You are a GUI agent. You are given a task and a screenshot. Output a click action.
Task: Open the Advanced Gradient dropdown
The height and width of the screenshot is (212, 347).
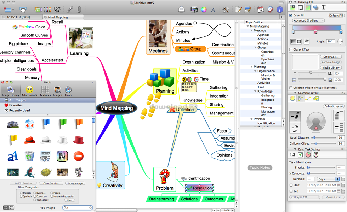pos(308,20)
